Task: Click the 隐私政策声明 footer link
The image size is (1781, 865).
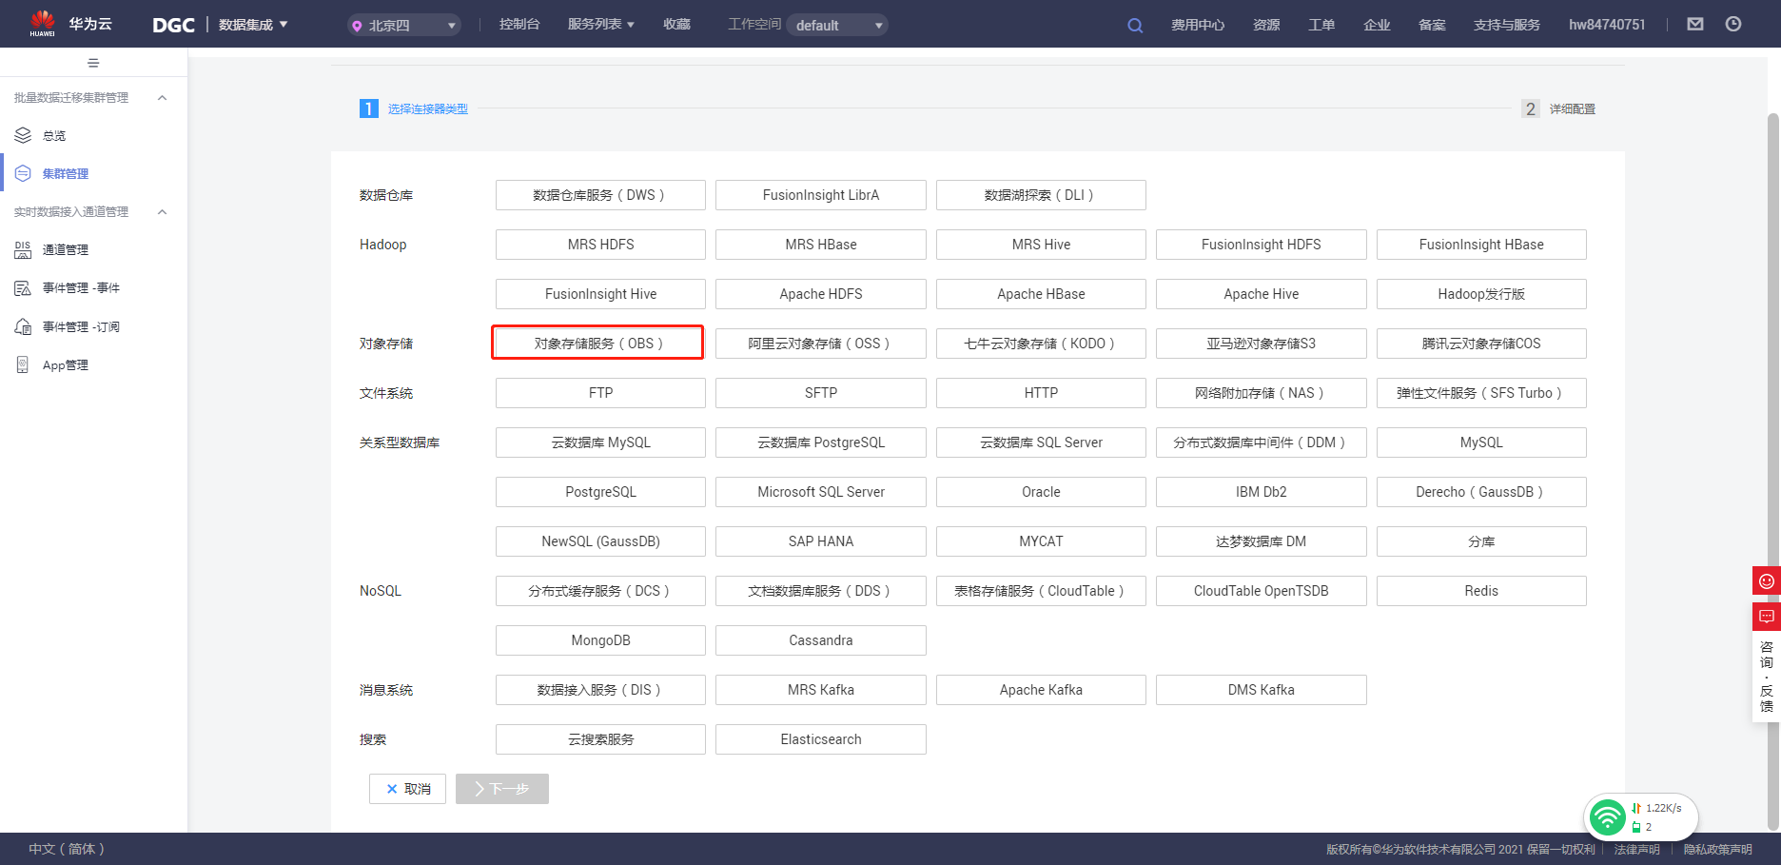Action: [1717, 849]
